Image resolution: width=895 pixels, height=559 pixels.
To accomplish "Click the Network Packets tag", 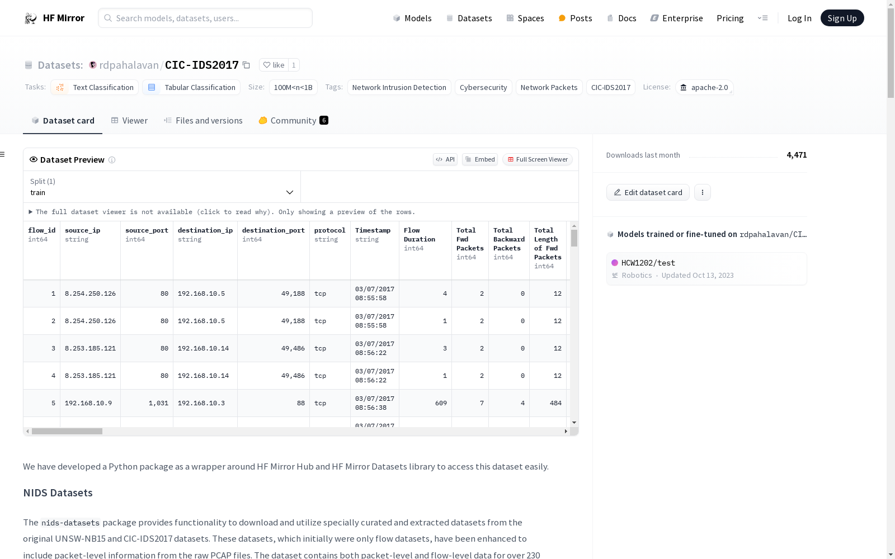I will coord(549,87).
